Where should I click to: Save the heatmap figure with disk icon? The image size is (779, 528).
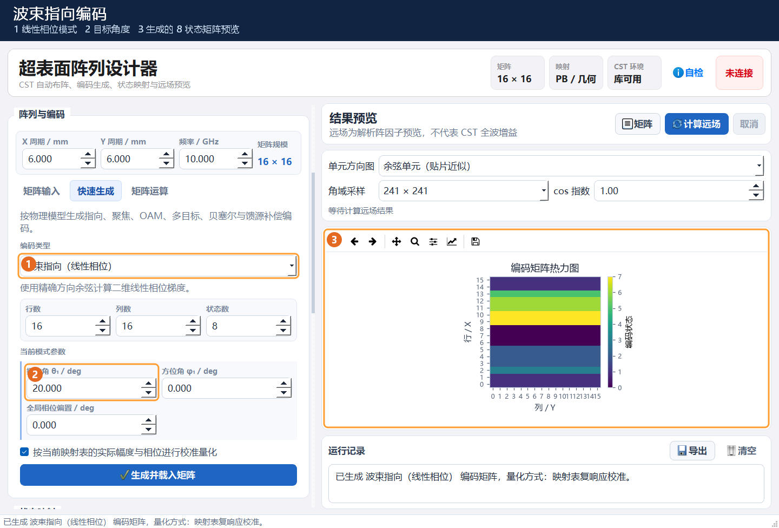coord(476,241)
